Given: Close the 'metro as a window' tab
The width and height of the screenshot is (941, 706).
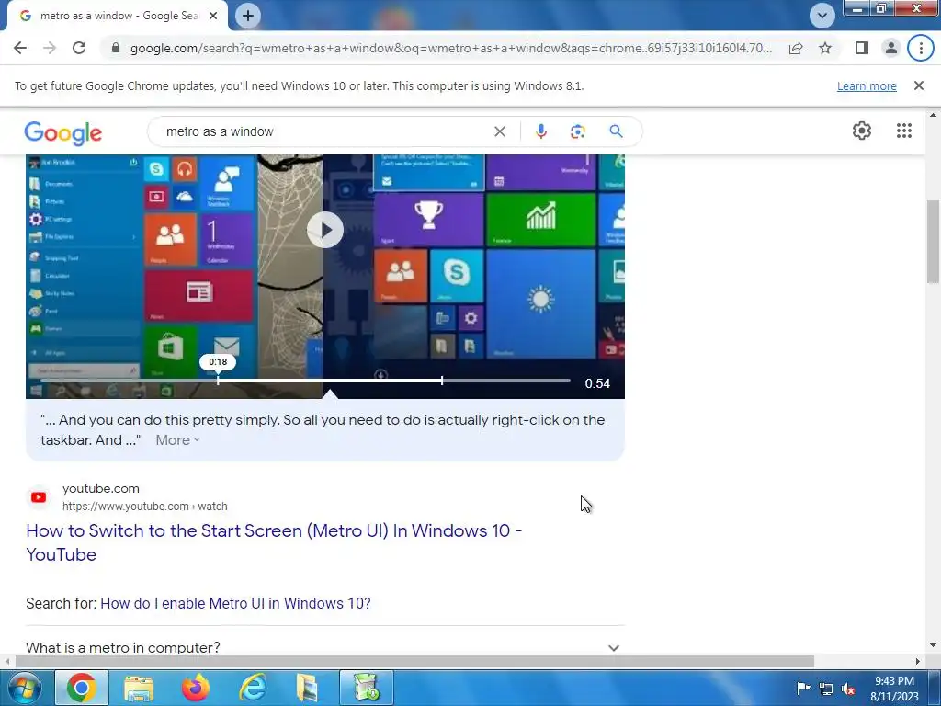Looking at the screenshot, I should [x=213, y=17].
